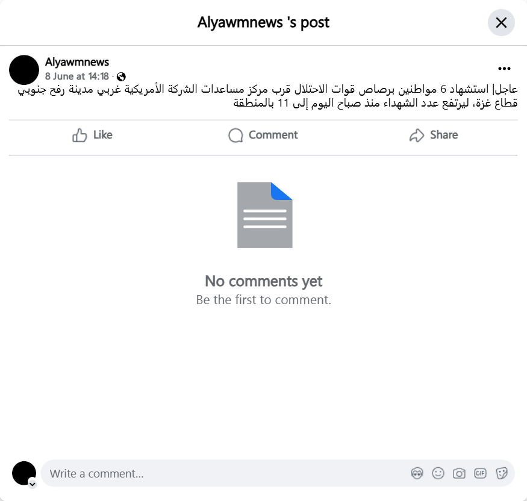Click the speech bubble Comment icon
This screenshot has width=527, height=501.
(x=235, y=135)
